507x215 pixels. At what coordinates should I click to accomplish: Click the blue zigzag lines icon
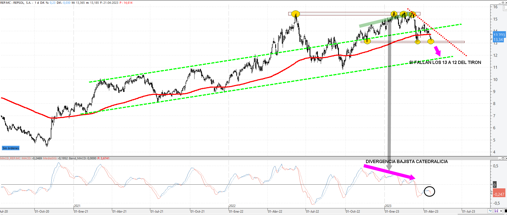point(490,211)
